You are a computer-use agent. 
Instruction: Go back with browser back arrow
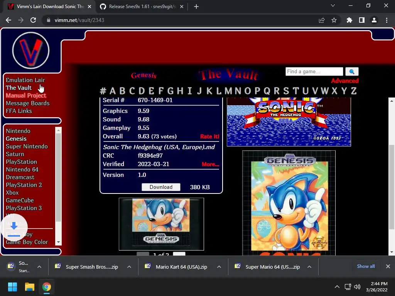[8, 20]
